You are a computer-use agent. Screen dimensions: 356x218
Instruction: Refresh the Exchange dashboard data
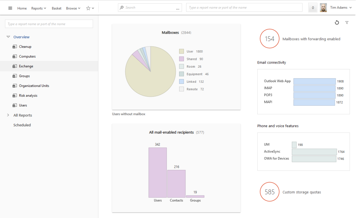pyautogui.click(x=337, y=23)
